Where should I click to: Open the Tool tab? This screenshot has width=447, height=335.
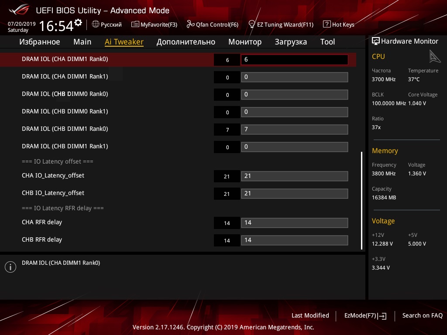point(327,42)
